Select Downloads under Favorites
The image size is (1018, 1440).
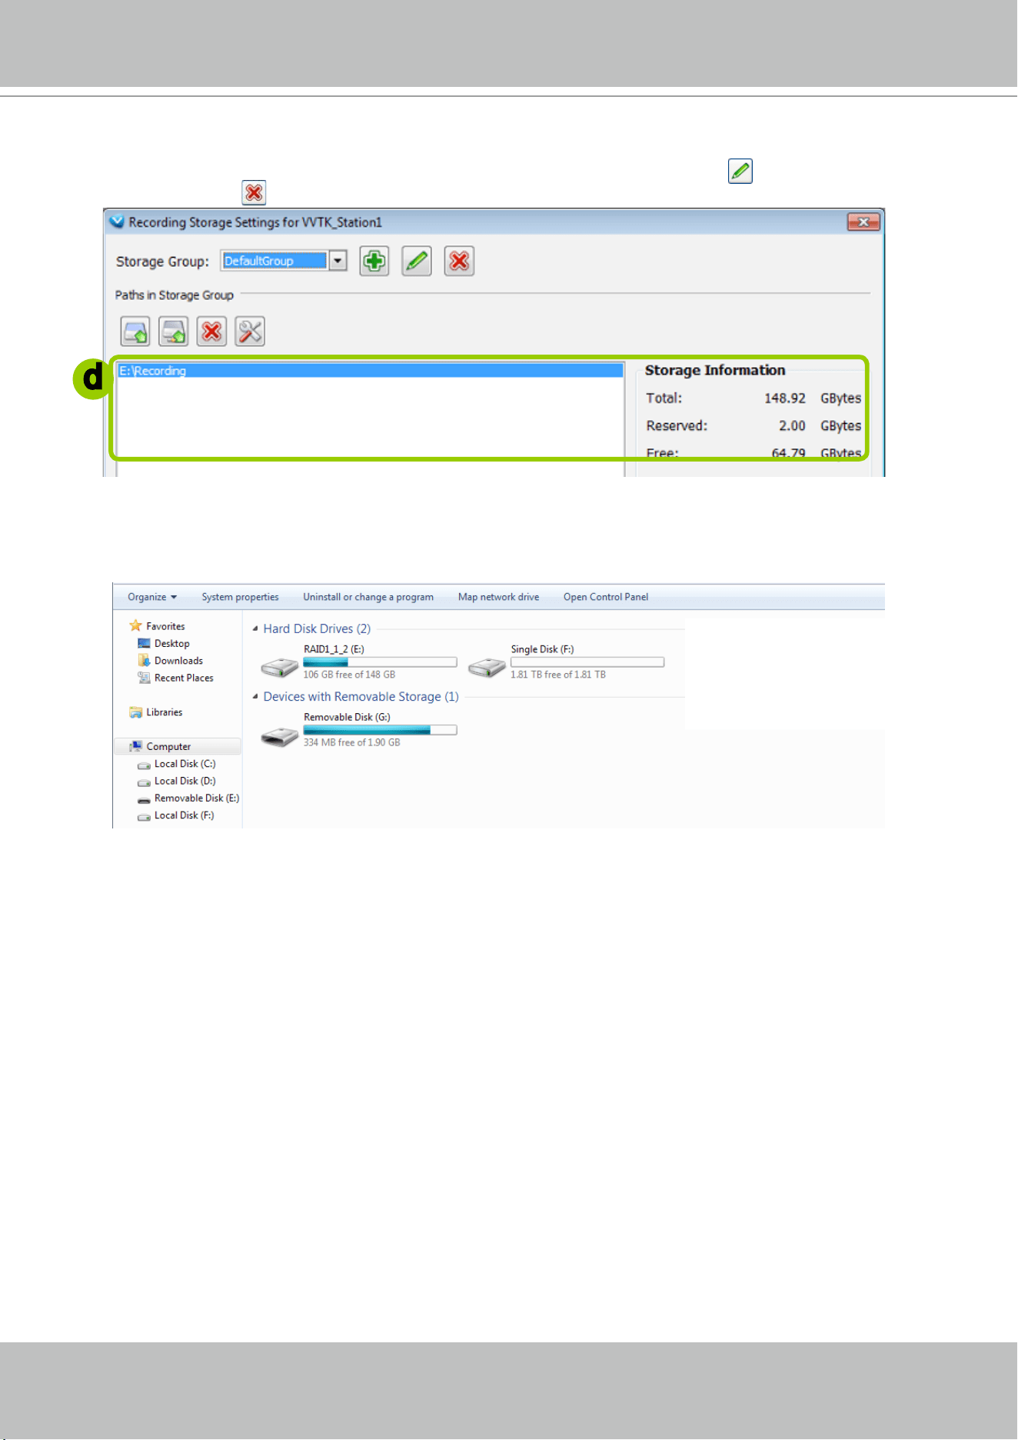tap(179, 661)
